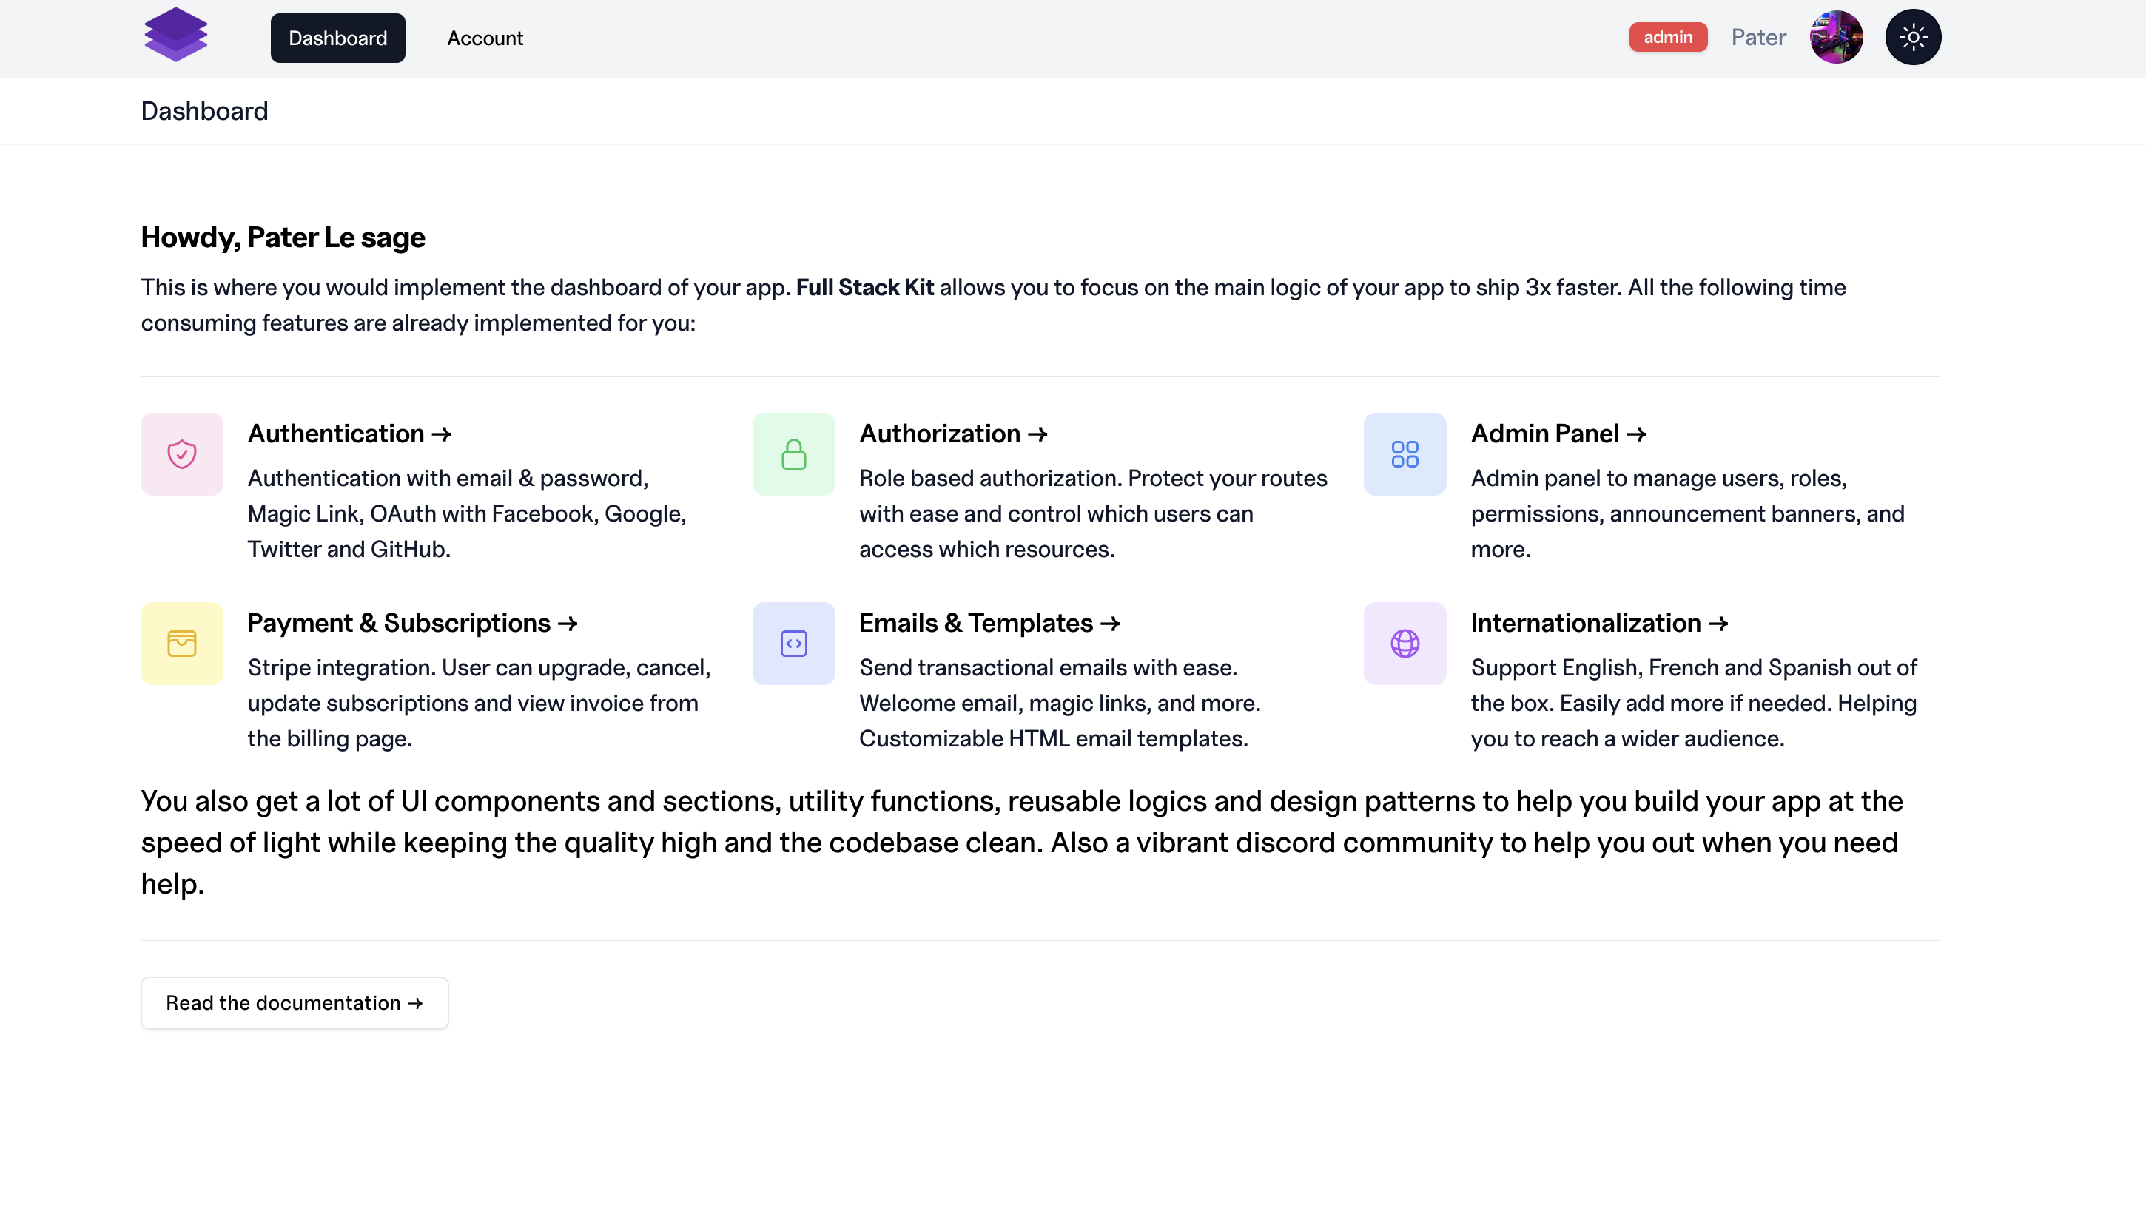Open the Dashboard navigation tab
The height and width of the screenshot is (1231, 2146).
coord(337,37)
